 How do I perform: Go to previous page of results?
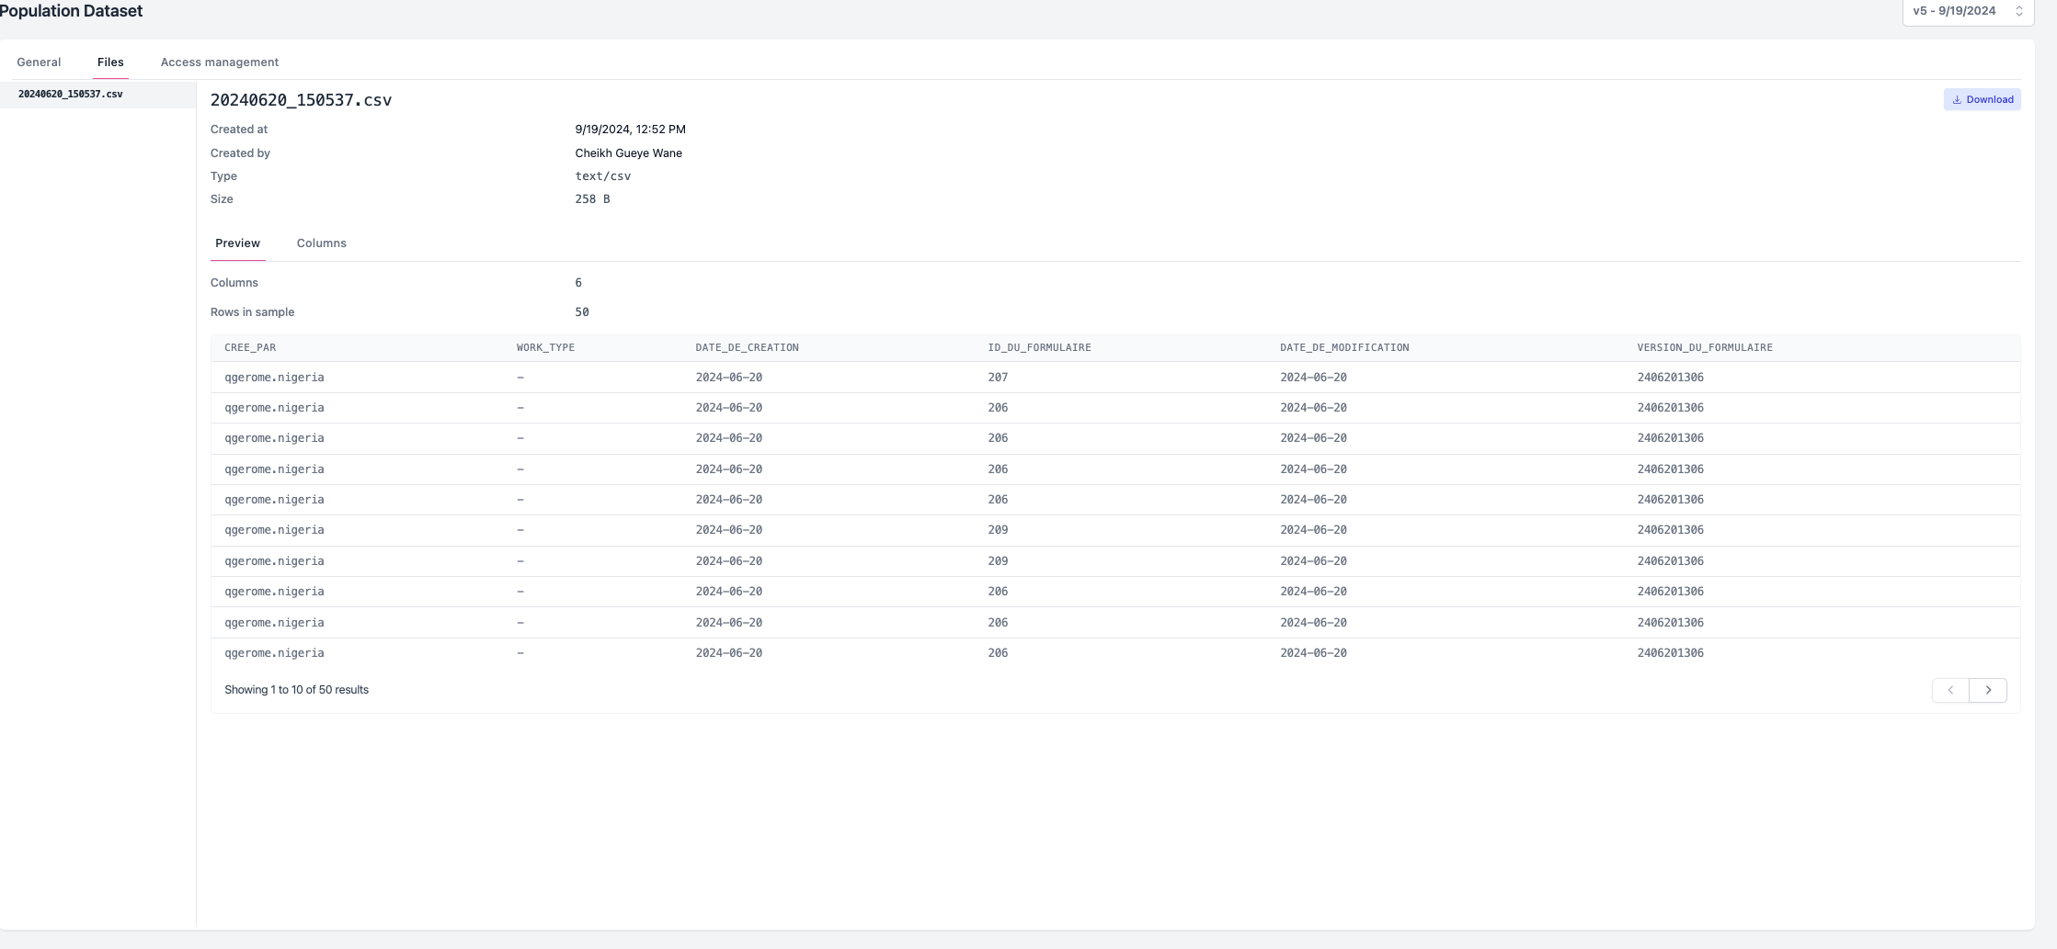pos(1949,690)
